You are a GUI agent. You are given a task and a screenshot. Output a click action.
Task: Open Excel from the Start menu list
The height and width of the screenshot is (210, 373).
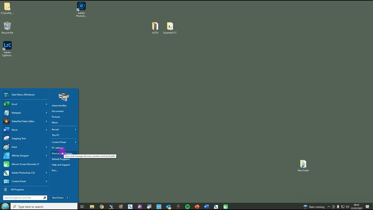click(25, 104)
